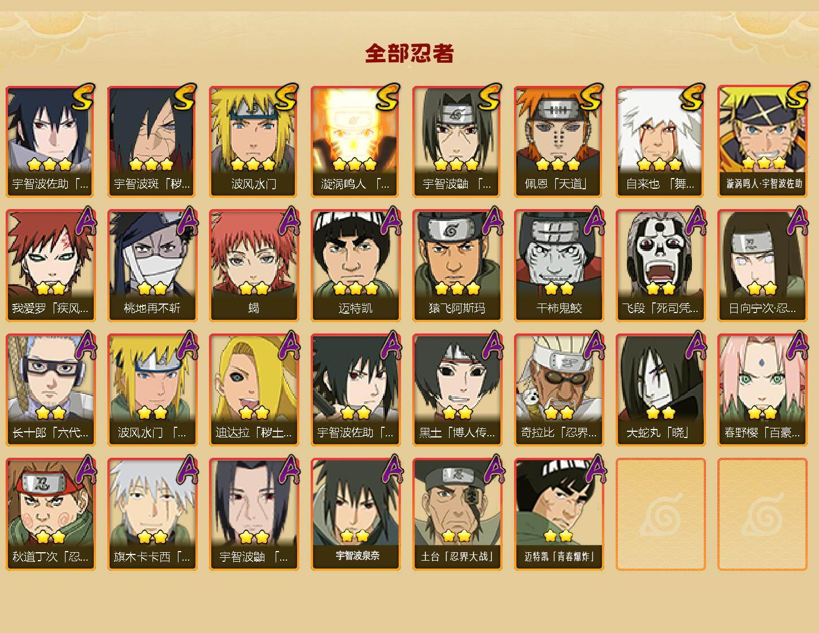Screen dimensions: 819x633
Task: Click the 土台「忍界大战」 card
Action: click(457, 514)
